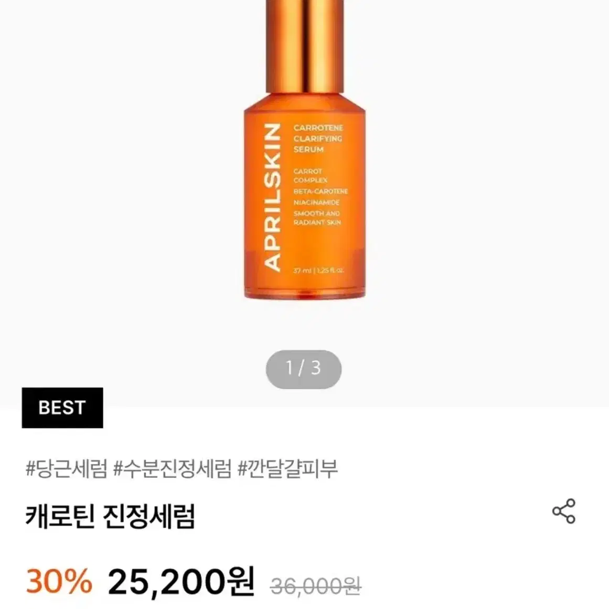Click the BEST badge label
The height and width of the screenshot is (609, 609).
62,408
